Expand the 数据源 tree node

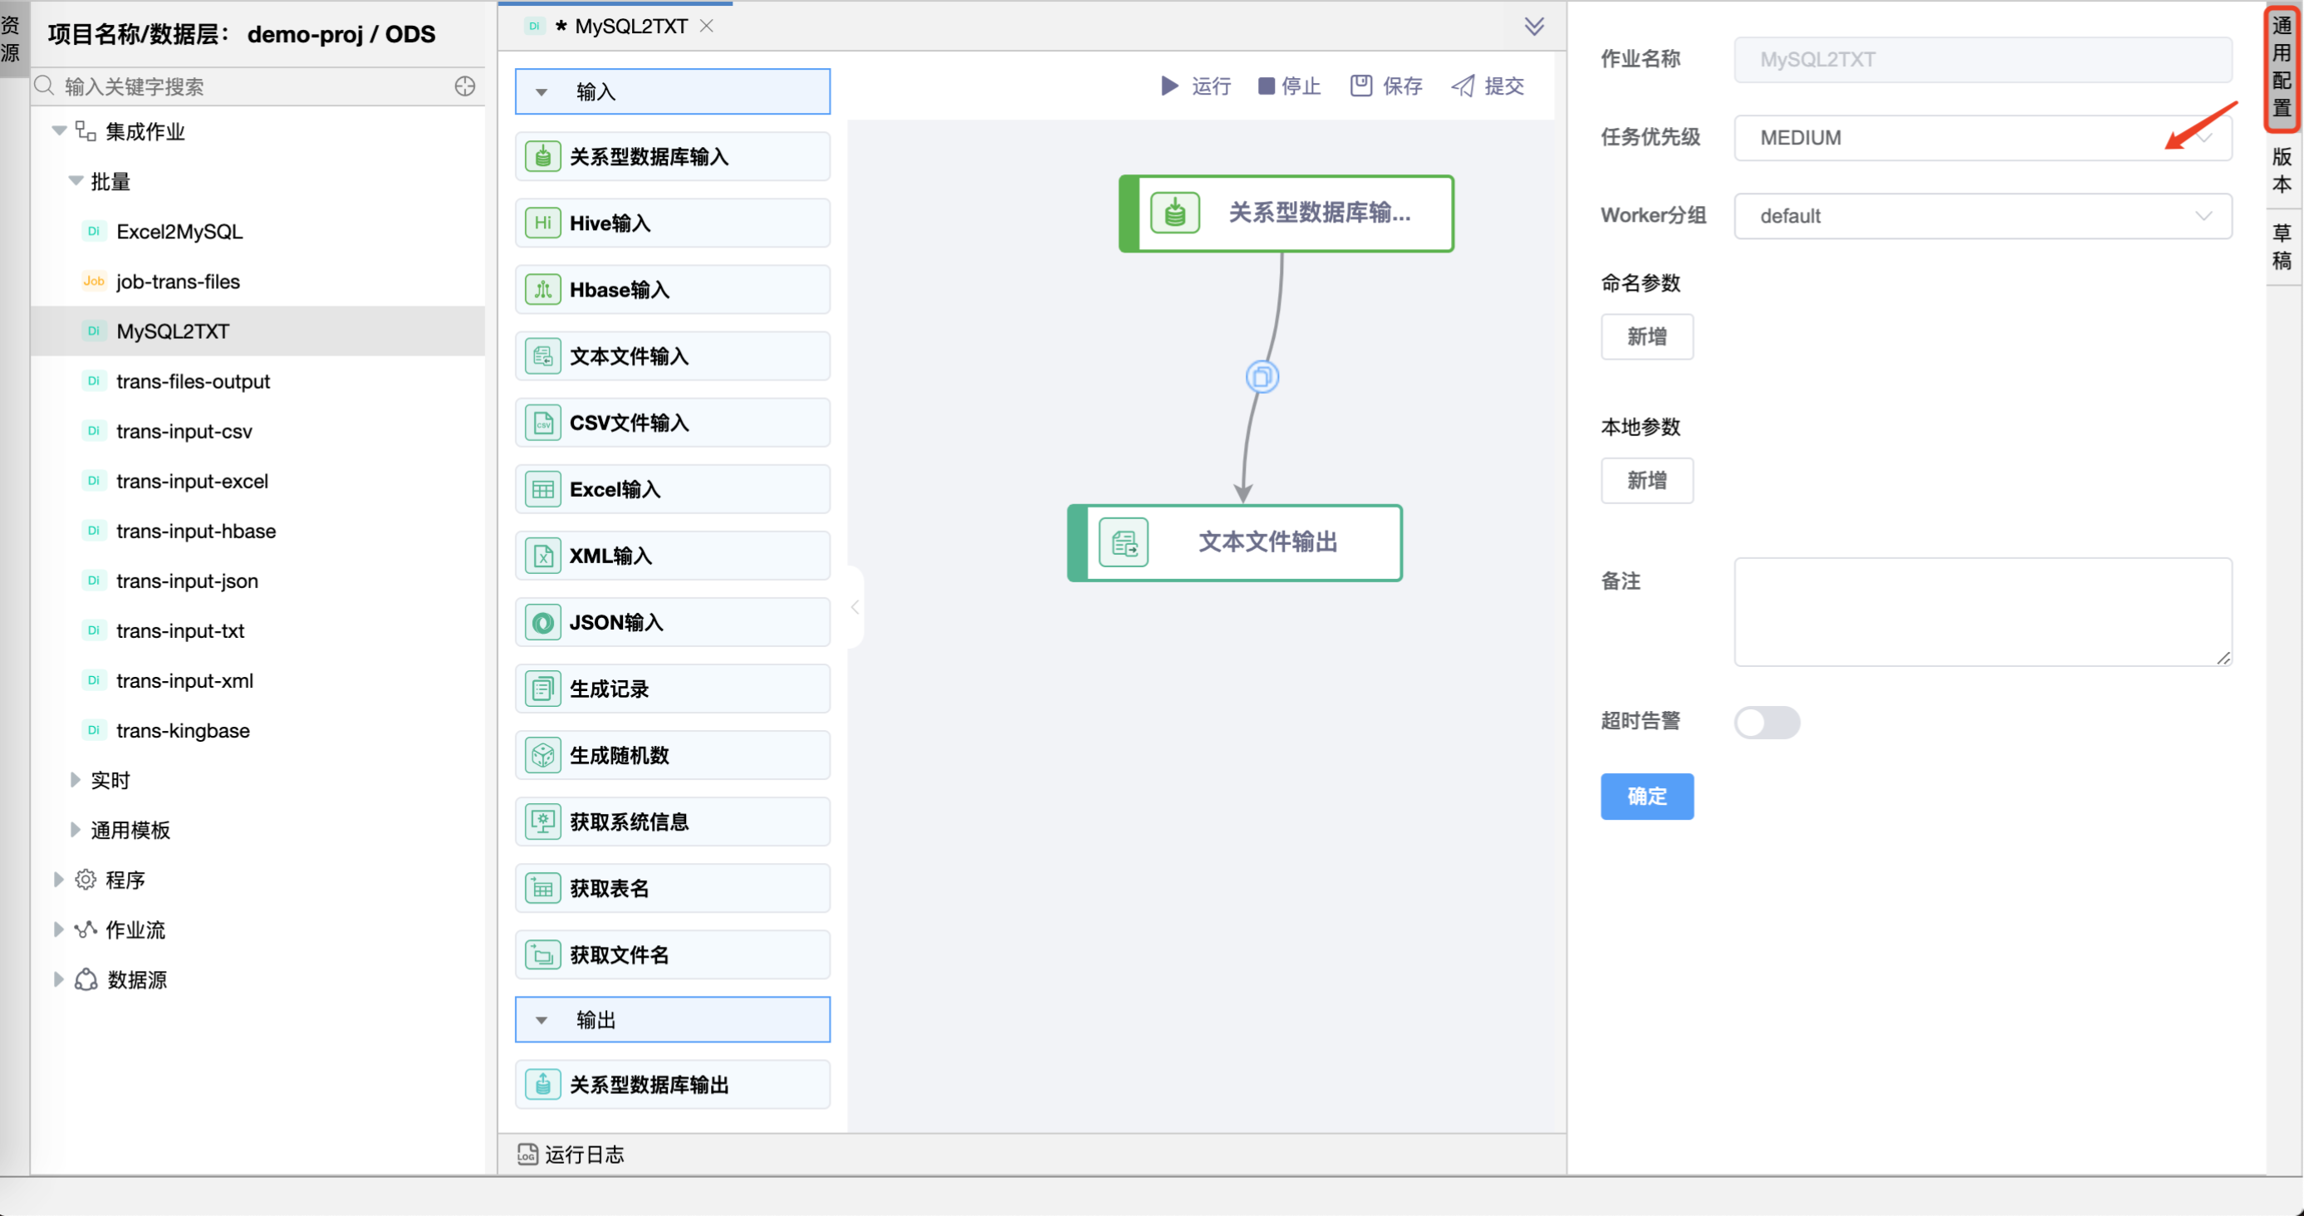[x=58, y=980]
